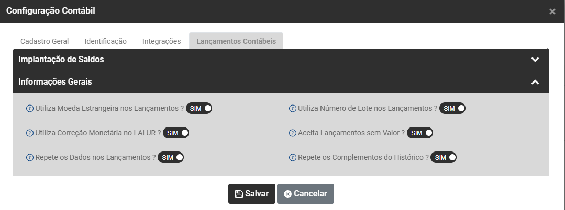Click help icon beside Utiliza Correção Monetária
Viewport: 565px width, 210px height.
coord(30,133)
